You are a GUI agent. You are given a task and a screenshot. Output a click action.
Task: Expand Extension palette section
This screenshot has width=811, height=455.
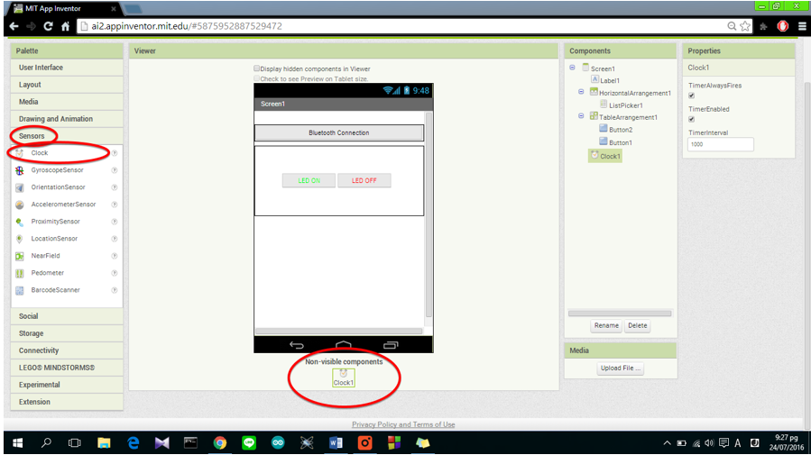pyautogui.click(x=67, y=402)
